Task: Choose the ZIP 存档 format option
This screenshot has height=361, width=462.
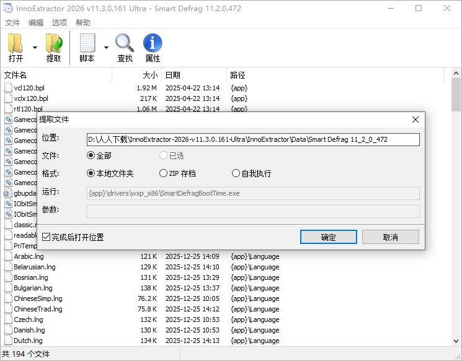Action: click(x=163, y=173)
